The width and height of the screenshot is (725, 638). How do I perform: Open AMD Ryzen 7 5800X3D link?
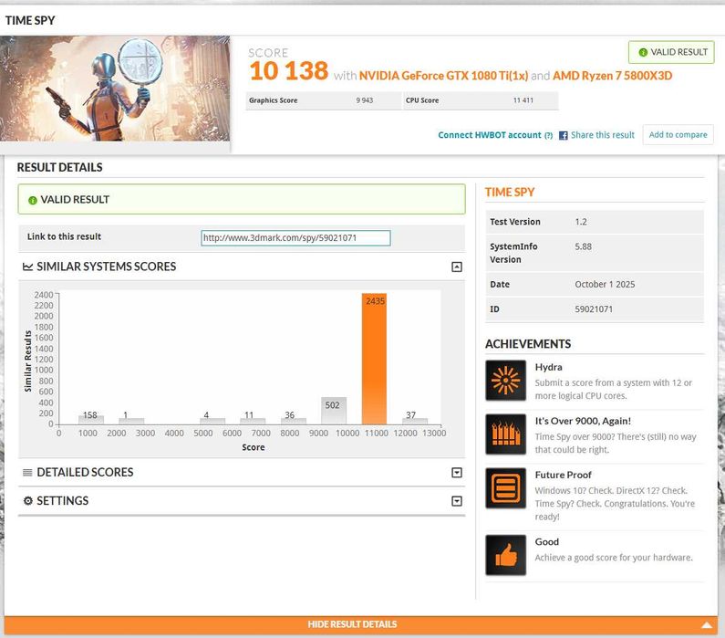click(x=612, y=76)
